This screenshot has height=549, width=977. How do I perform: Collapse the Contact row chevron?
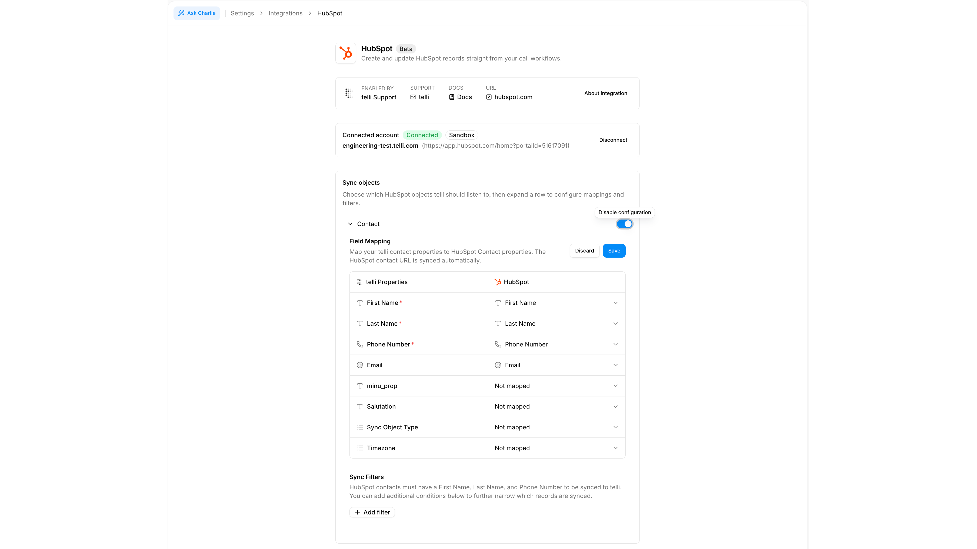click(350, 224)
